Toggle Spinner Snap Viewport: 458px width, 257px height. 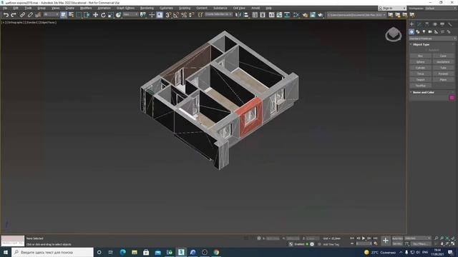pyautogui.click(x=191, y=15)
